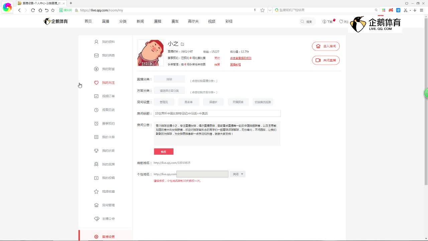Viewport: 428px width, 241px height.
Task: Click the 我的财富 coin icon in sidebar
Action: point(96,69)
